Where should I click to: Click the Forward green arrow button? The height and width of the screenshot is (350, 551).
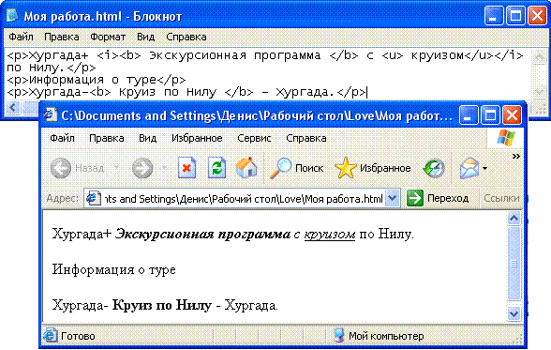pyautogui.click(x=142, y=168)
